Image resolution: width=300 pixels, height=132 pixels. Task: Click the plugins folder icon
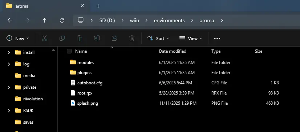(x=73, y=72)
